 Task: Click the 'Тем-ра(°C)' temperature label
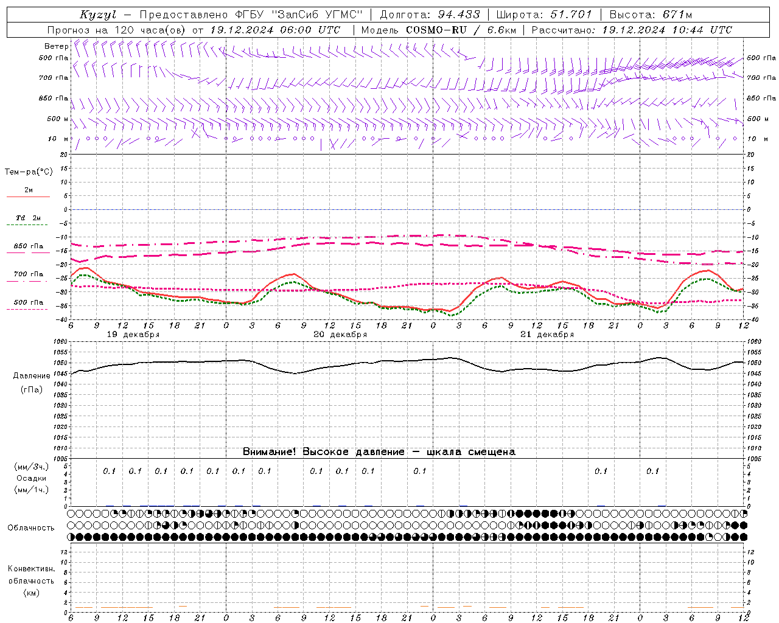coord(29,172)
